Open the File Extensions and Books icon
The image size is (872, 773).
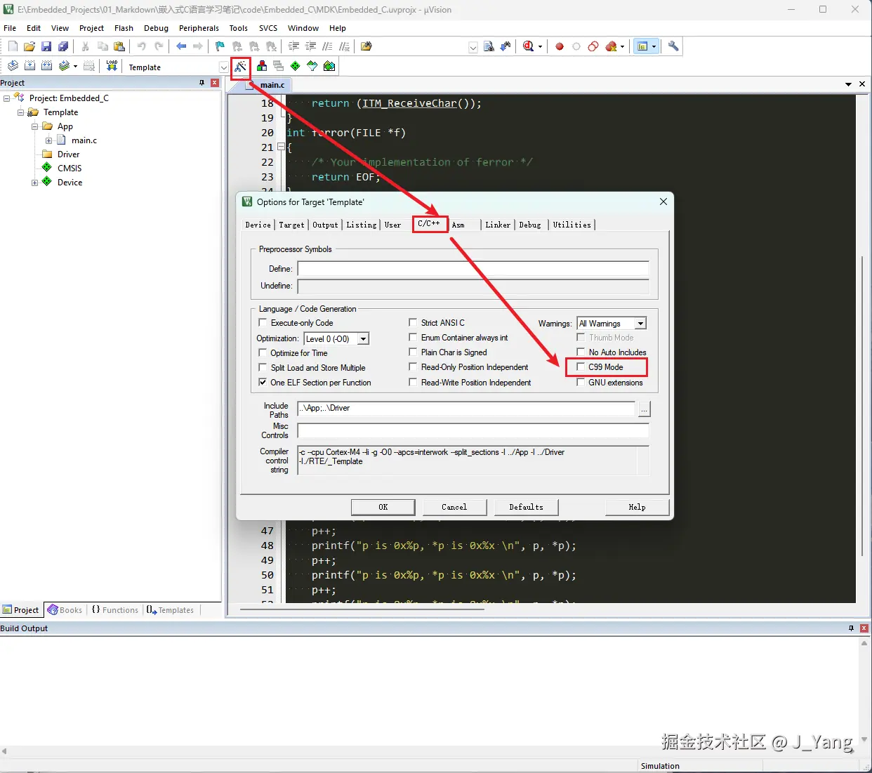point(261,66)
